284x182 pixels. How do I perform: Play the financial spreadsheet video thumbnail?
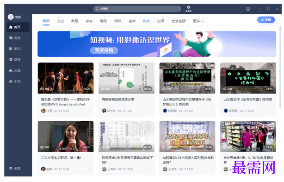click(126, 136)
